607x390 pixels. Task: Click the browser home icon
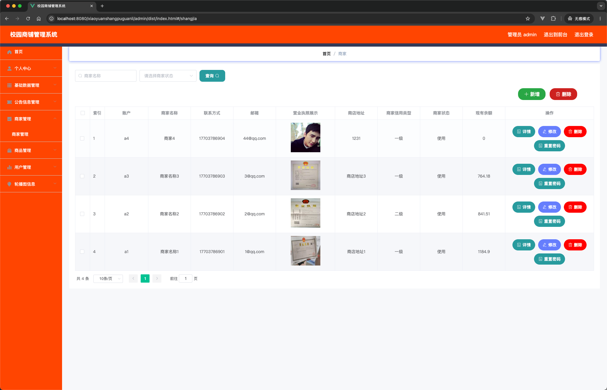[x=39, y=19]
